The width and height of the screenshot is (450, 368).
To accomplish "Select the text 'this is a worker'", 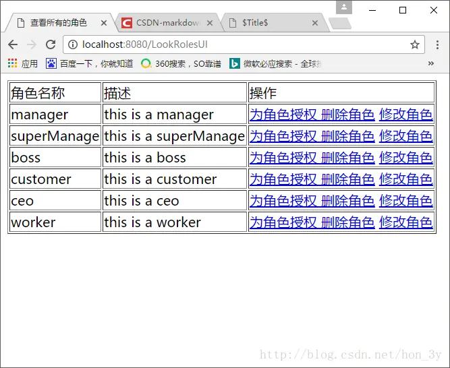I will click(152, 222).
